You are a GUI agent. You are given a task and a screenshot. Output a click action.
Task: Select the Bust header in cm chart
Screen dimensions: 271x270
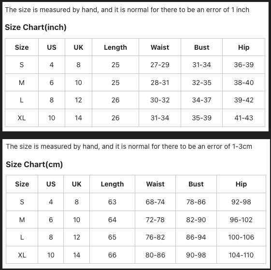coord(196,184)
